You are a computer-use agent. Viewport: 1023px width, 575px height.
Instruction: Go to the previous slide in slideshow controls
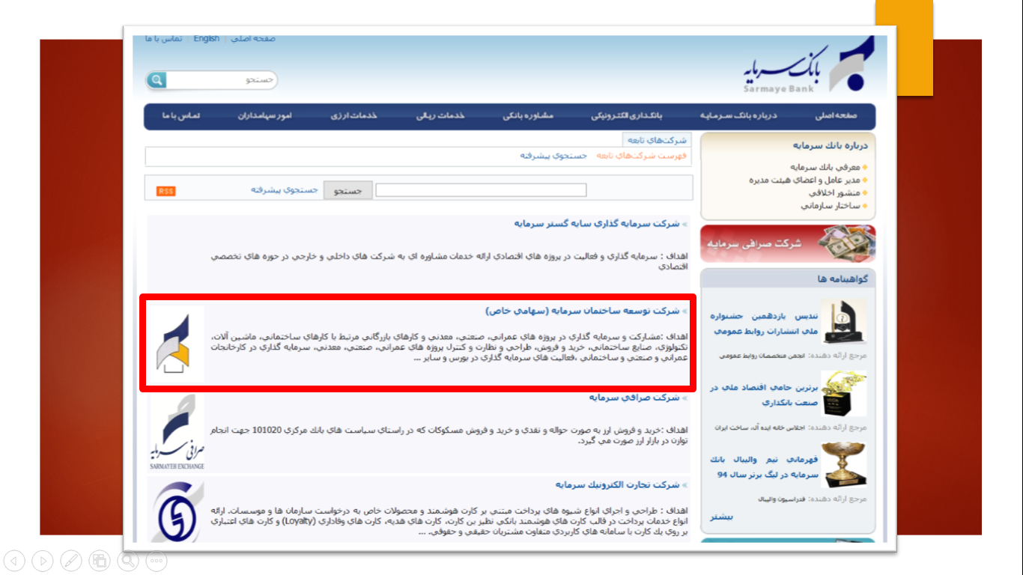pyautogui.click(x=15, y=560)
